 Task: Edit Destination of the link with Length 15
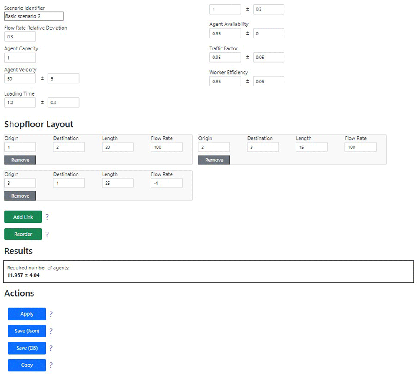[263, 147]
